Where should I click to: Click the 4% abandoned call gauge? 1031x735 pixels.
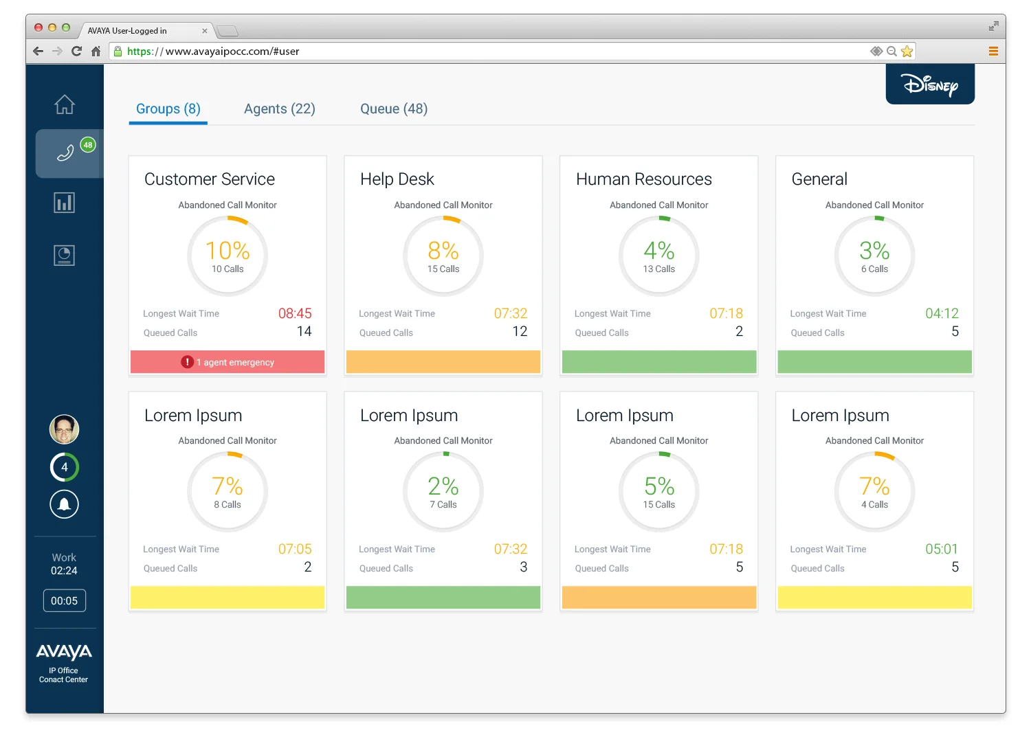click(659, 256)
